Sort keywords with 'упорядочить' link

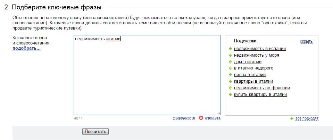pyautogui.click(x=184, y=118)
